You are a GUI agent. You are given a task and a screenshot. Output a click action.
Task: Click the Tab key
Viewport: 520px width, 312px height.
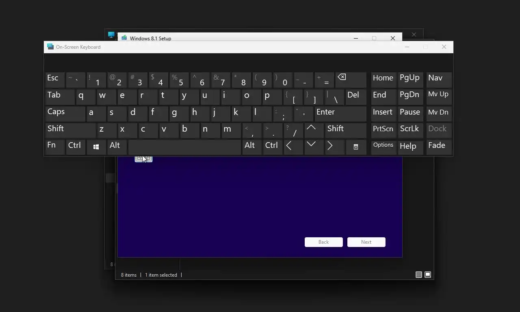point(60,97)
